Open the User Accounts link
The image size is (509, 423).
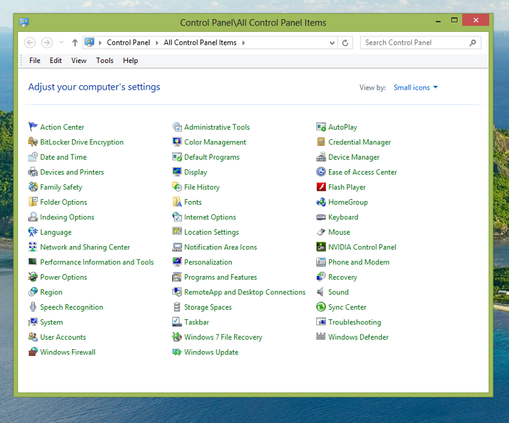pos(63,337)
